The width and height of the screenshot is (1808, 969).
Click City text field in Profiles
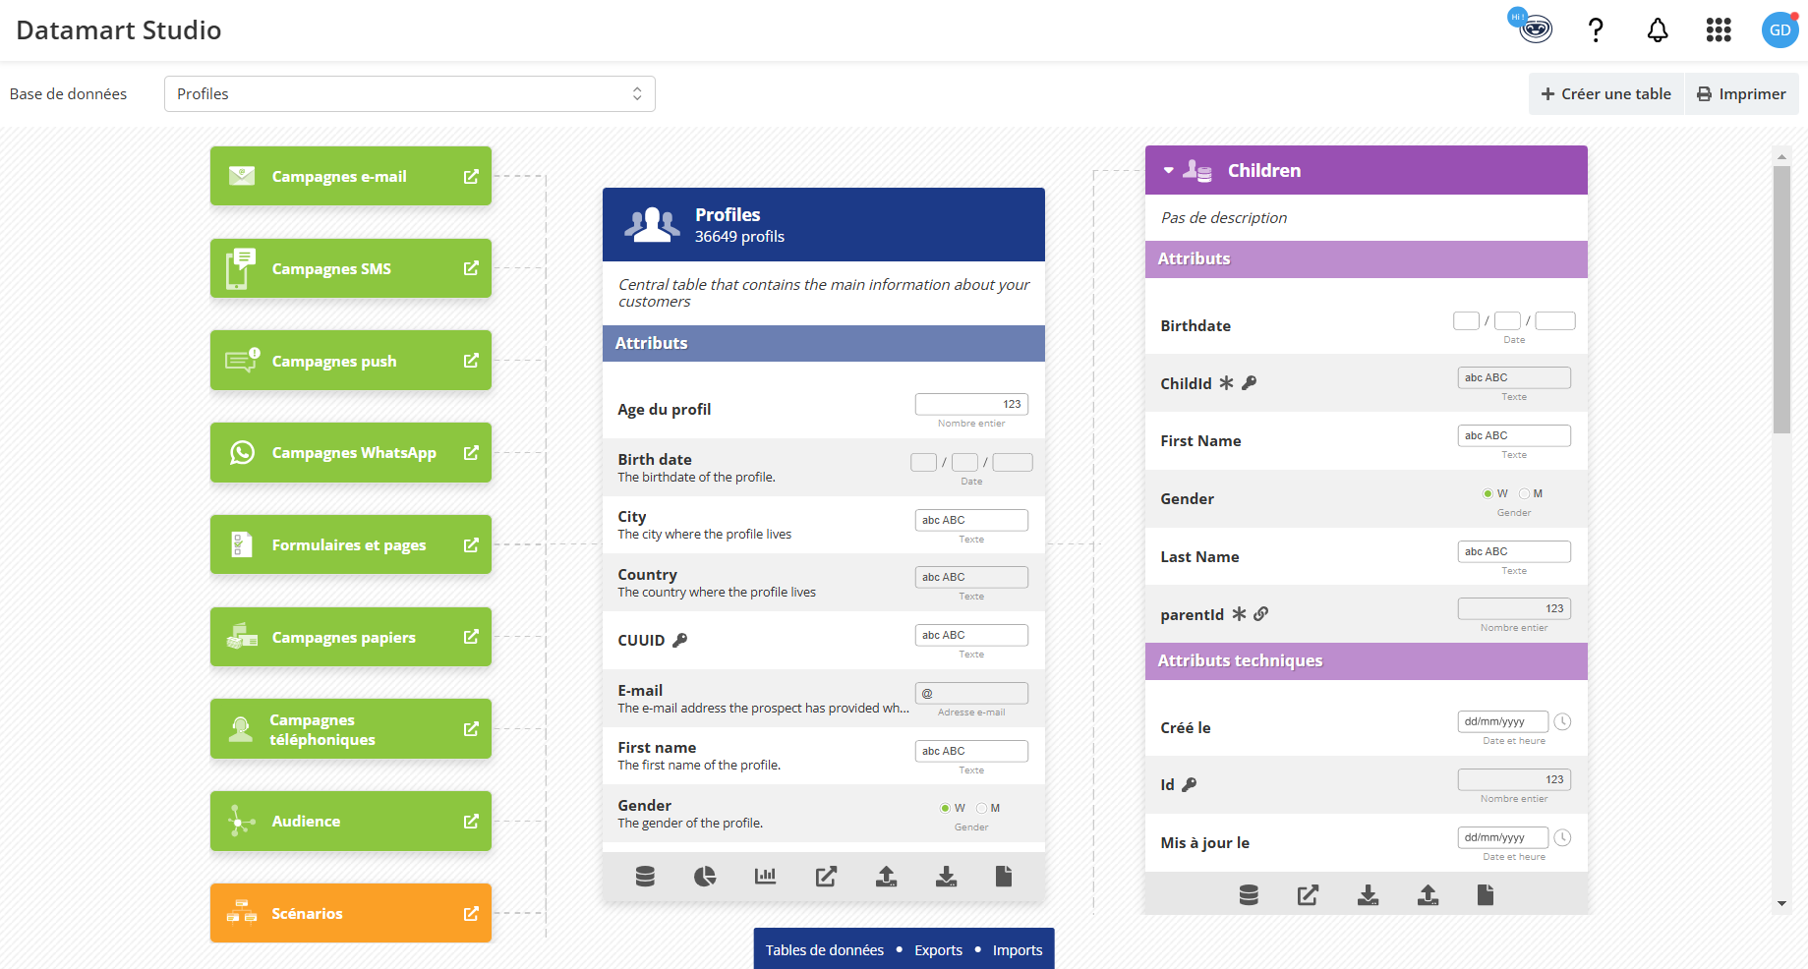[x=971, y=520]
